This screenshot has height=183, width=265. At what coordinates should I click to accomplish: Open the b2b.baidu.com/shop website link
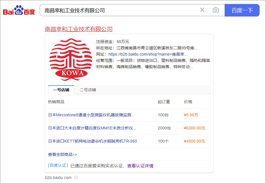click(x=148, y=54)
